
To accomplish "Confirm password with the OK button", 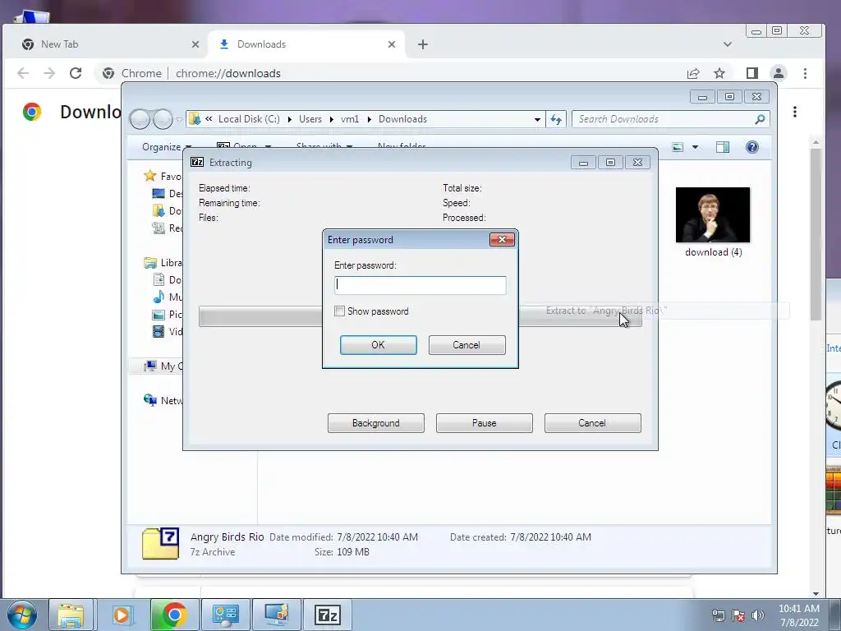I will [x=378, y=345].
